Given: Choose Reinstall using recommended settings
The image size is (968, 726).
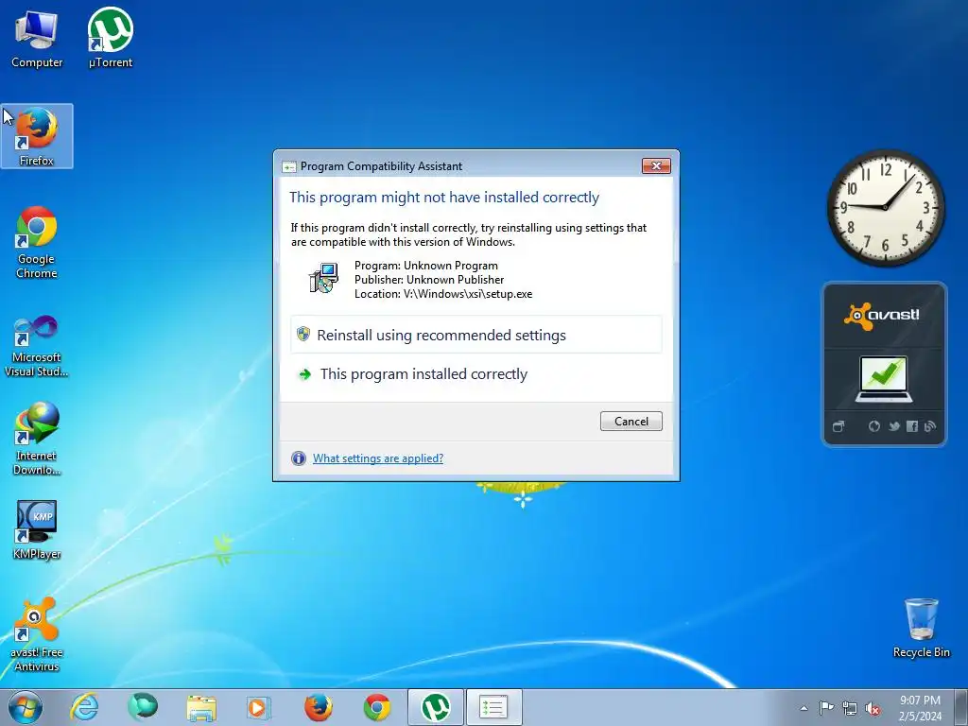Looking at the screenshot, I should point(476,335).
